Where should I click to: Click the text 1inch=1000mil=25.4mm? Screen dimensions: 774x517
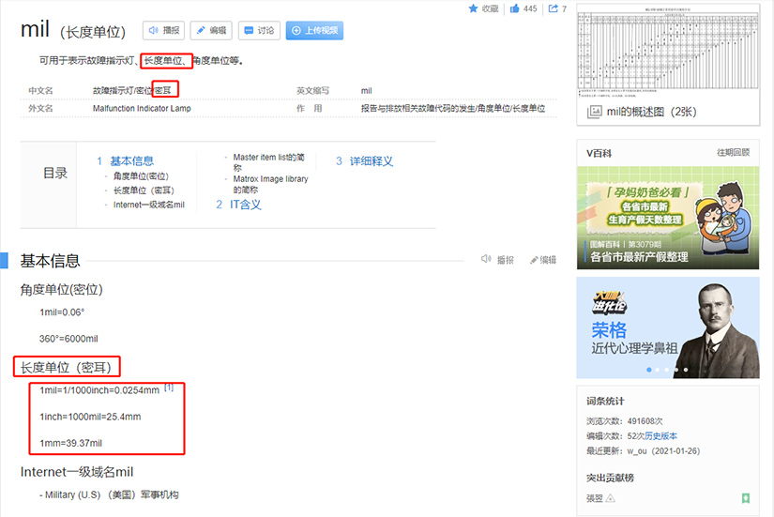(90, 417)
